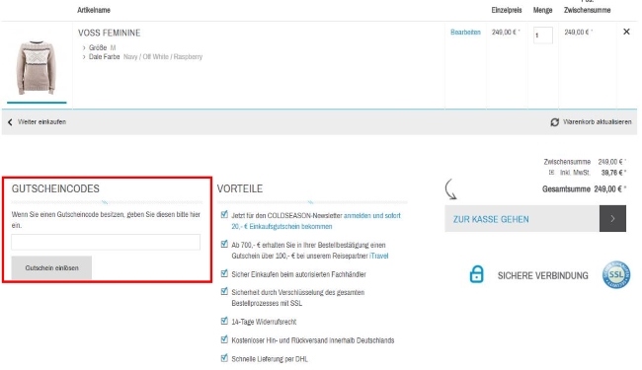Click Weiter einkaufen to continue shopping

tap(41, 121)
